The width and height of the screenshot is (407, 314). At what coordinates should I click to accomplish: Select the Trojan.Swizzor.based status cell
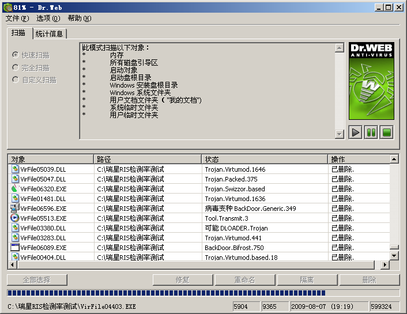pos(265,189)
